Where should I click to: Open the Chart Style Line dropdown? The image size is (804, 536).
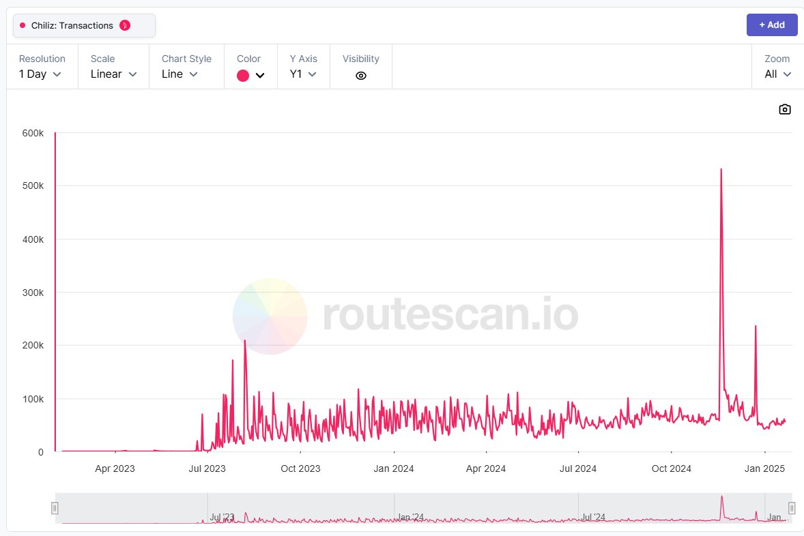(x=180, y=74)
